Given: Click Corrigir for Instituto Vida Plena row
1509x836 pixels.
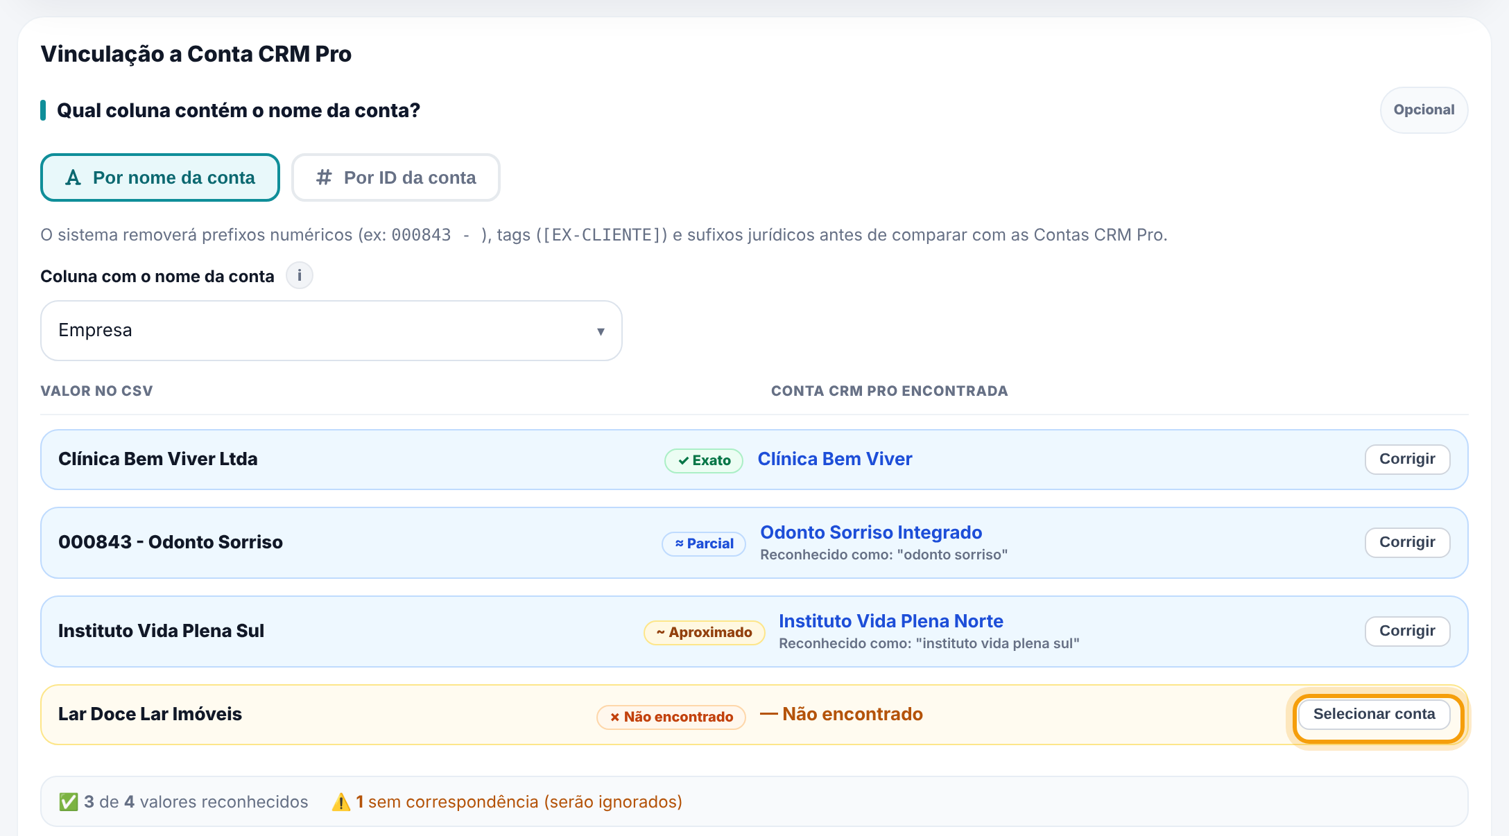Looking at the screenshot, I should tap(1407, 632).
